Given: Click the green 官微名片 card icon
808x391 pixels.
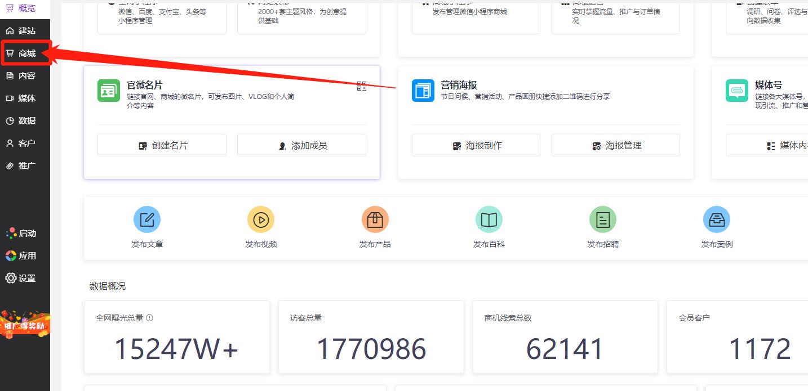Looking at the screenshot, I should [x=109, y=91].
